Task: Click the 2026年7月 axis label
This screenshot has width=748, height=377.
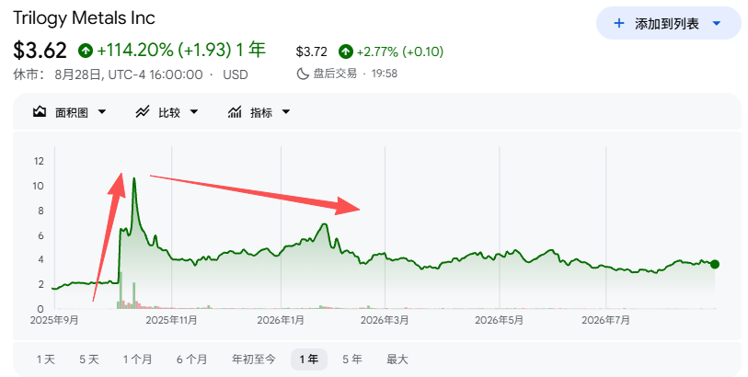Action: (605, 320)
